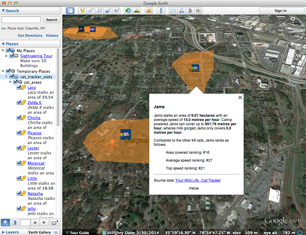
Task: Select the Add Polygon tool
Action: (91, 10)
